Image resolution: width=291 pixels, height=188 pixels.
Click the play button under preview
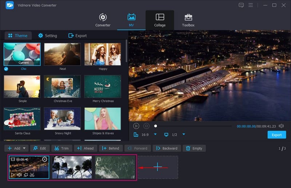pyautogui.click(x=136, y=126)
